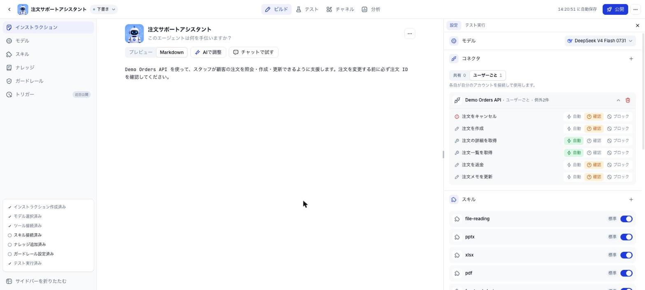The height and width of the screenshot is (290, 645).
Task: Select モデル in the sidebar
Action: coord(48,41)
